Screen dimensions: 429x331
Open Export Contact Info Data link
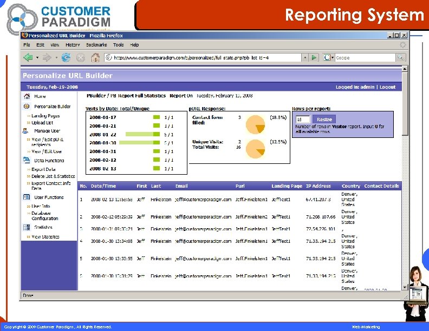51,186
